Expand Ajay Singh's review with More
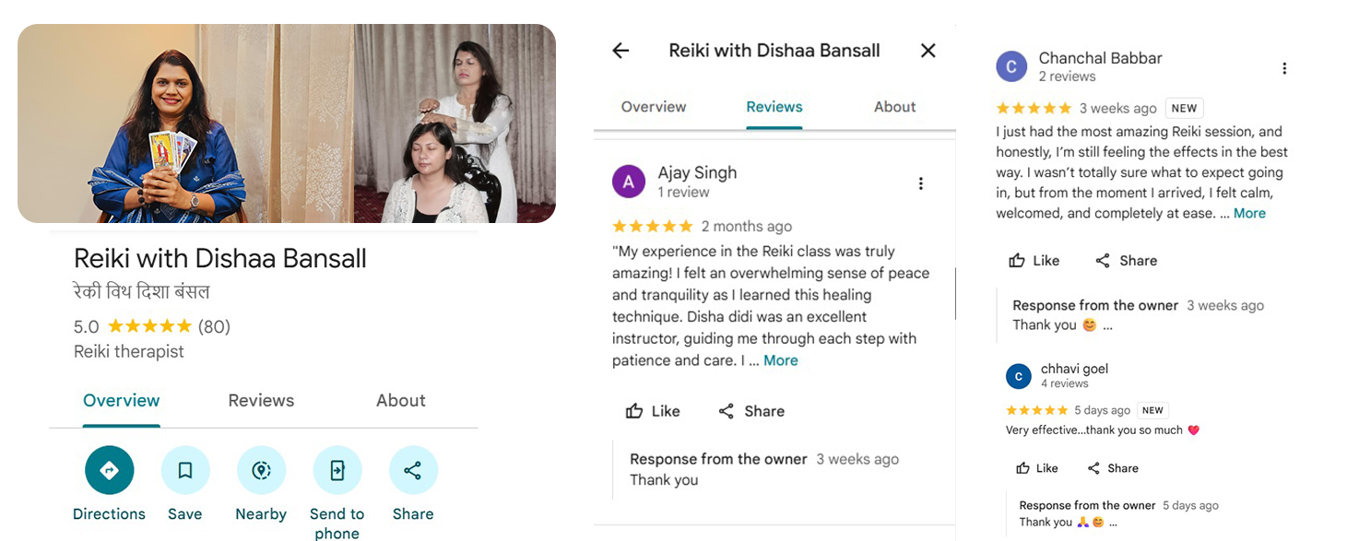Viewport: 1359px width, 541px height. [x=780, y=360]
